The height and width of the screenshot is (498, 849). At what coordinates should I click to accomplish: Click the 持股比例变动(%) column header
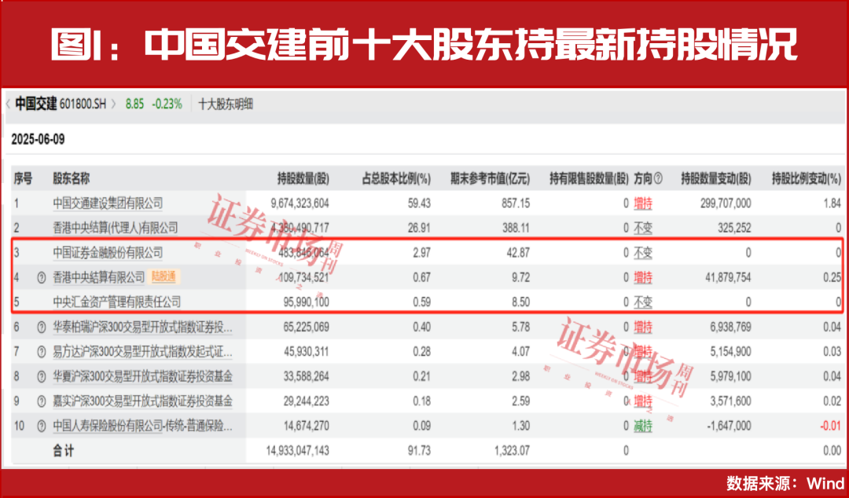tap(807, 178)
